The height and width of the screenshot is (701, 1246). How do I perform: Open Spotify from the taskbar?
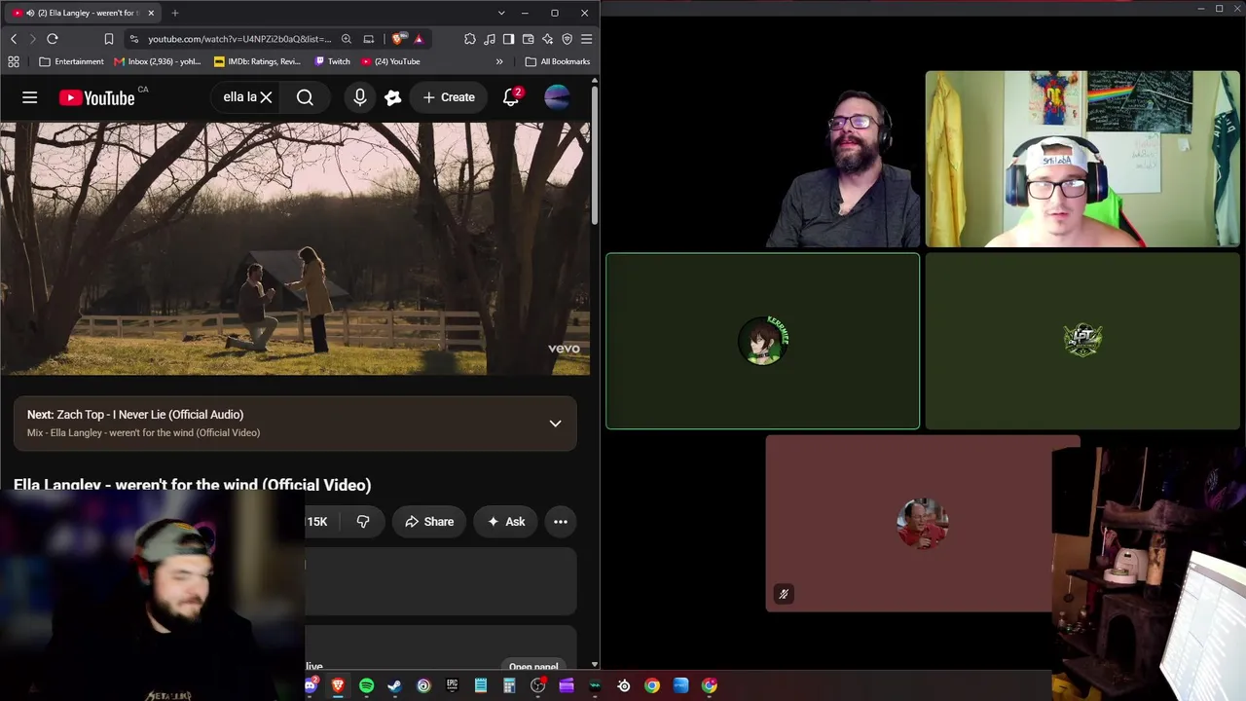click(x=366, y=685)
